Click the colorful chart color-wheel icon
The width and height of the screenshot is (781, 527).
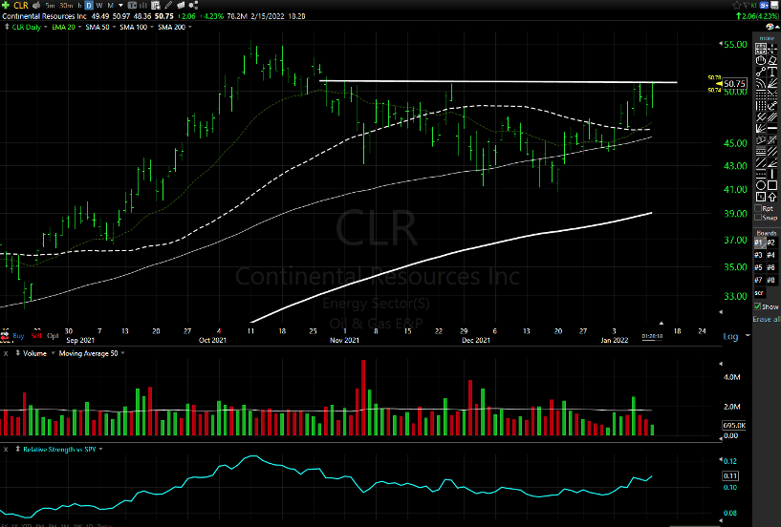pos(770,27)
